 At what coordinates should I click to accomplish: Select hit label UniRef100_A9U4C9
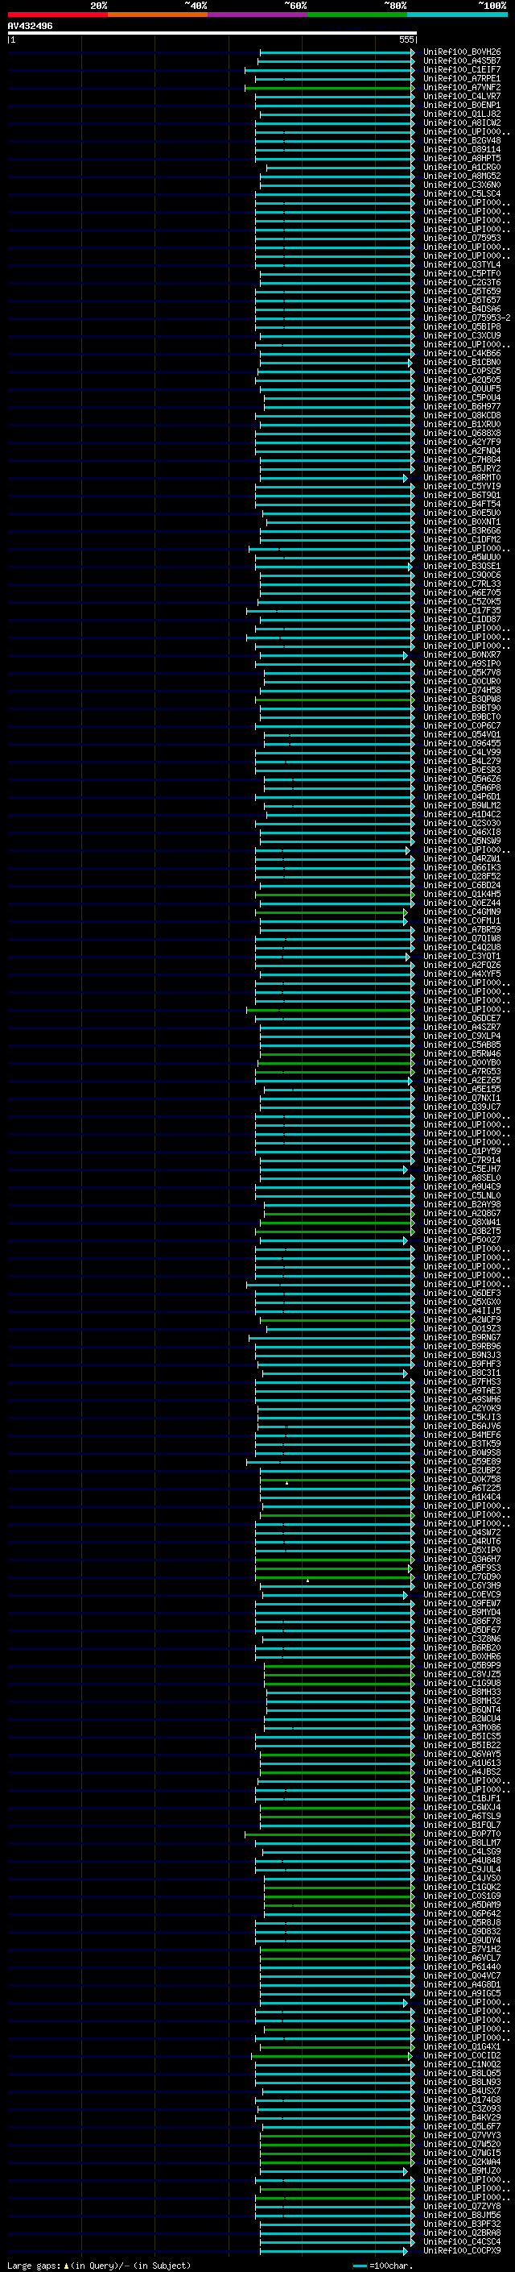[x=461, y=1187]
